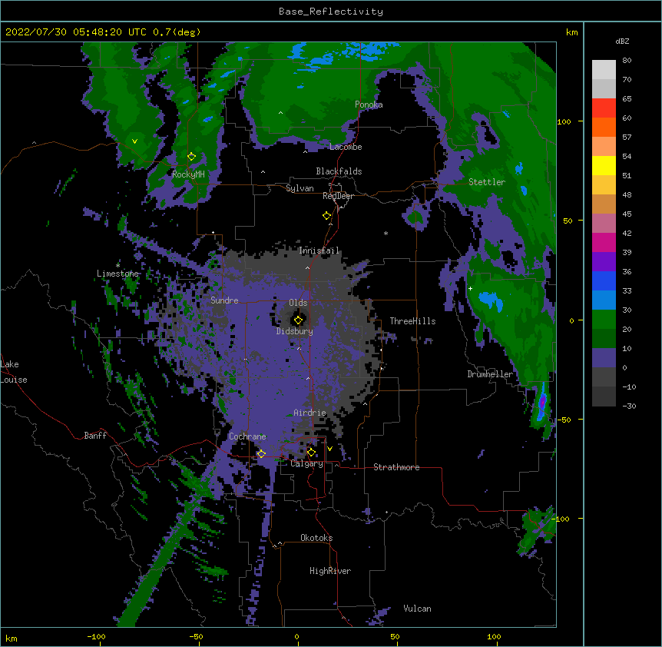This screenshot has width=662, height=647.
Task: Click the yellow diamond marker above Didsbury
Action: [x=298, y=320]
